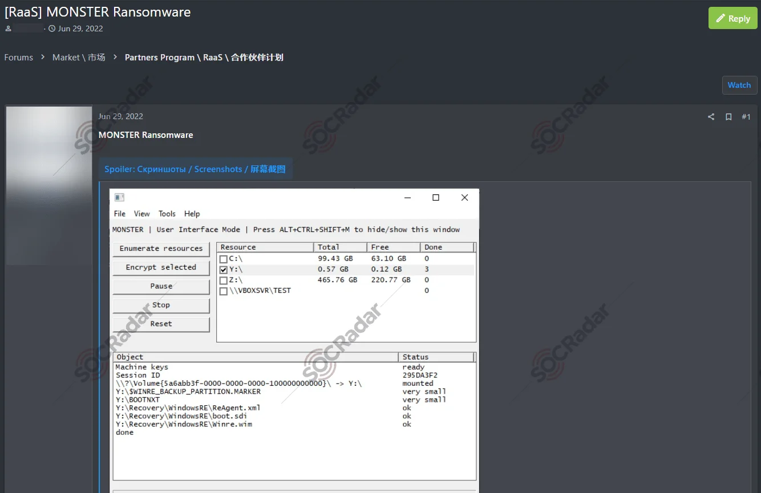Check the \\VBOXSVR\TEST share checkbox
Viewport: 761px width, 493px height.
click(x=224, y=291)
